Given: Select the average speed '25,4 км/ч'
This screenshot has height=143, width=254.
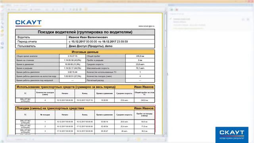Looking at the screenshot, I should [x=124, y=126].
